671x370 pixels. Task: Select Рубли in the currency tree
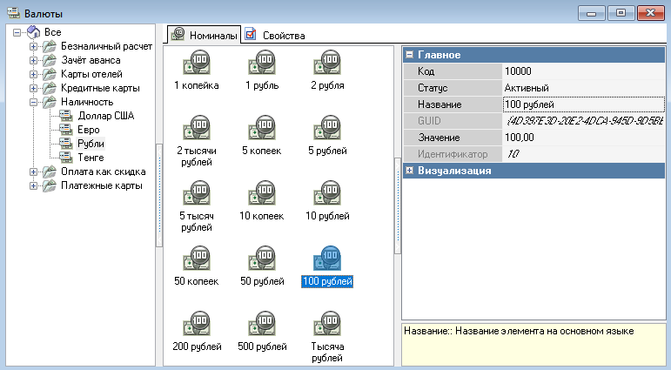(91, 144)
